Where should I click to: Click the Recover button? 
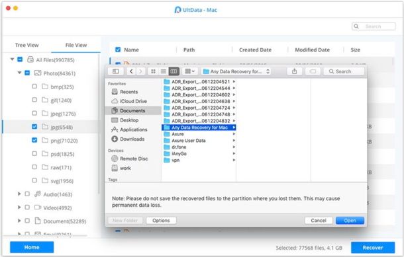[373, 248]
